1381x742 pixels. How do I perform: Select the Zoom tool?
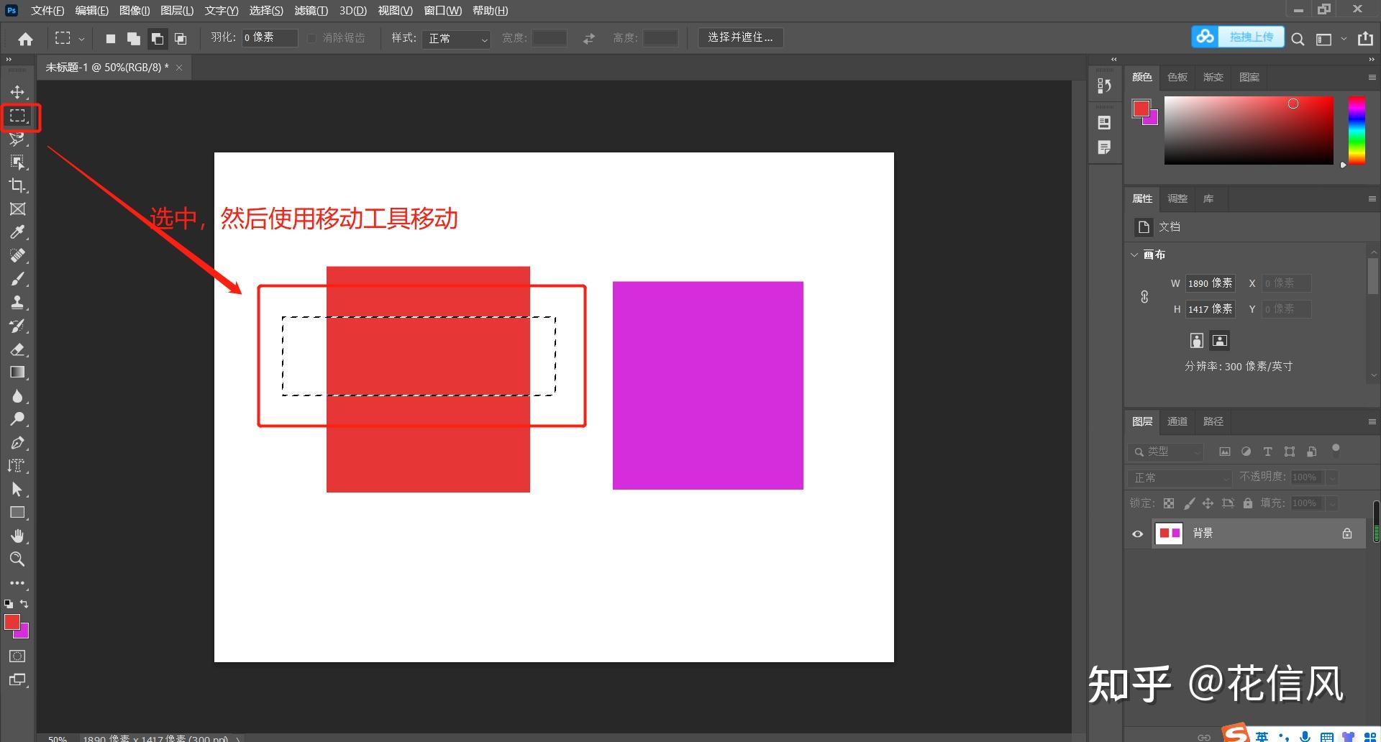click(17, 559)
